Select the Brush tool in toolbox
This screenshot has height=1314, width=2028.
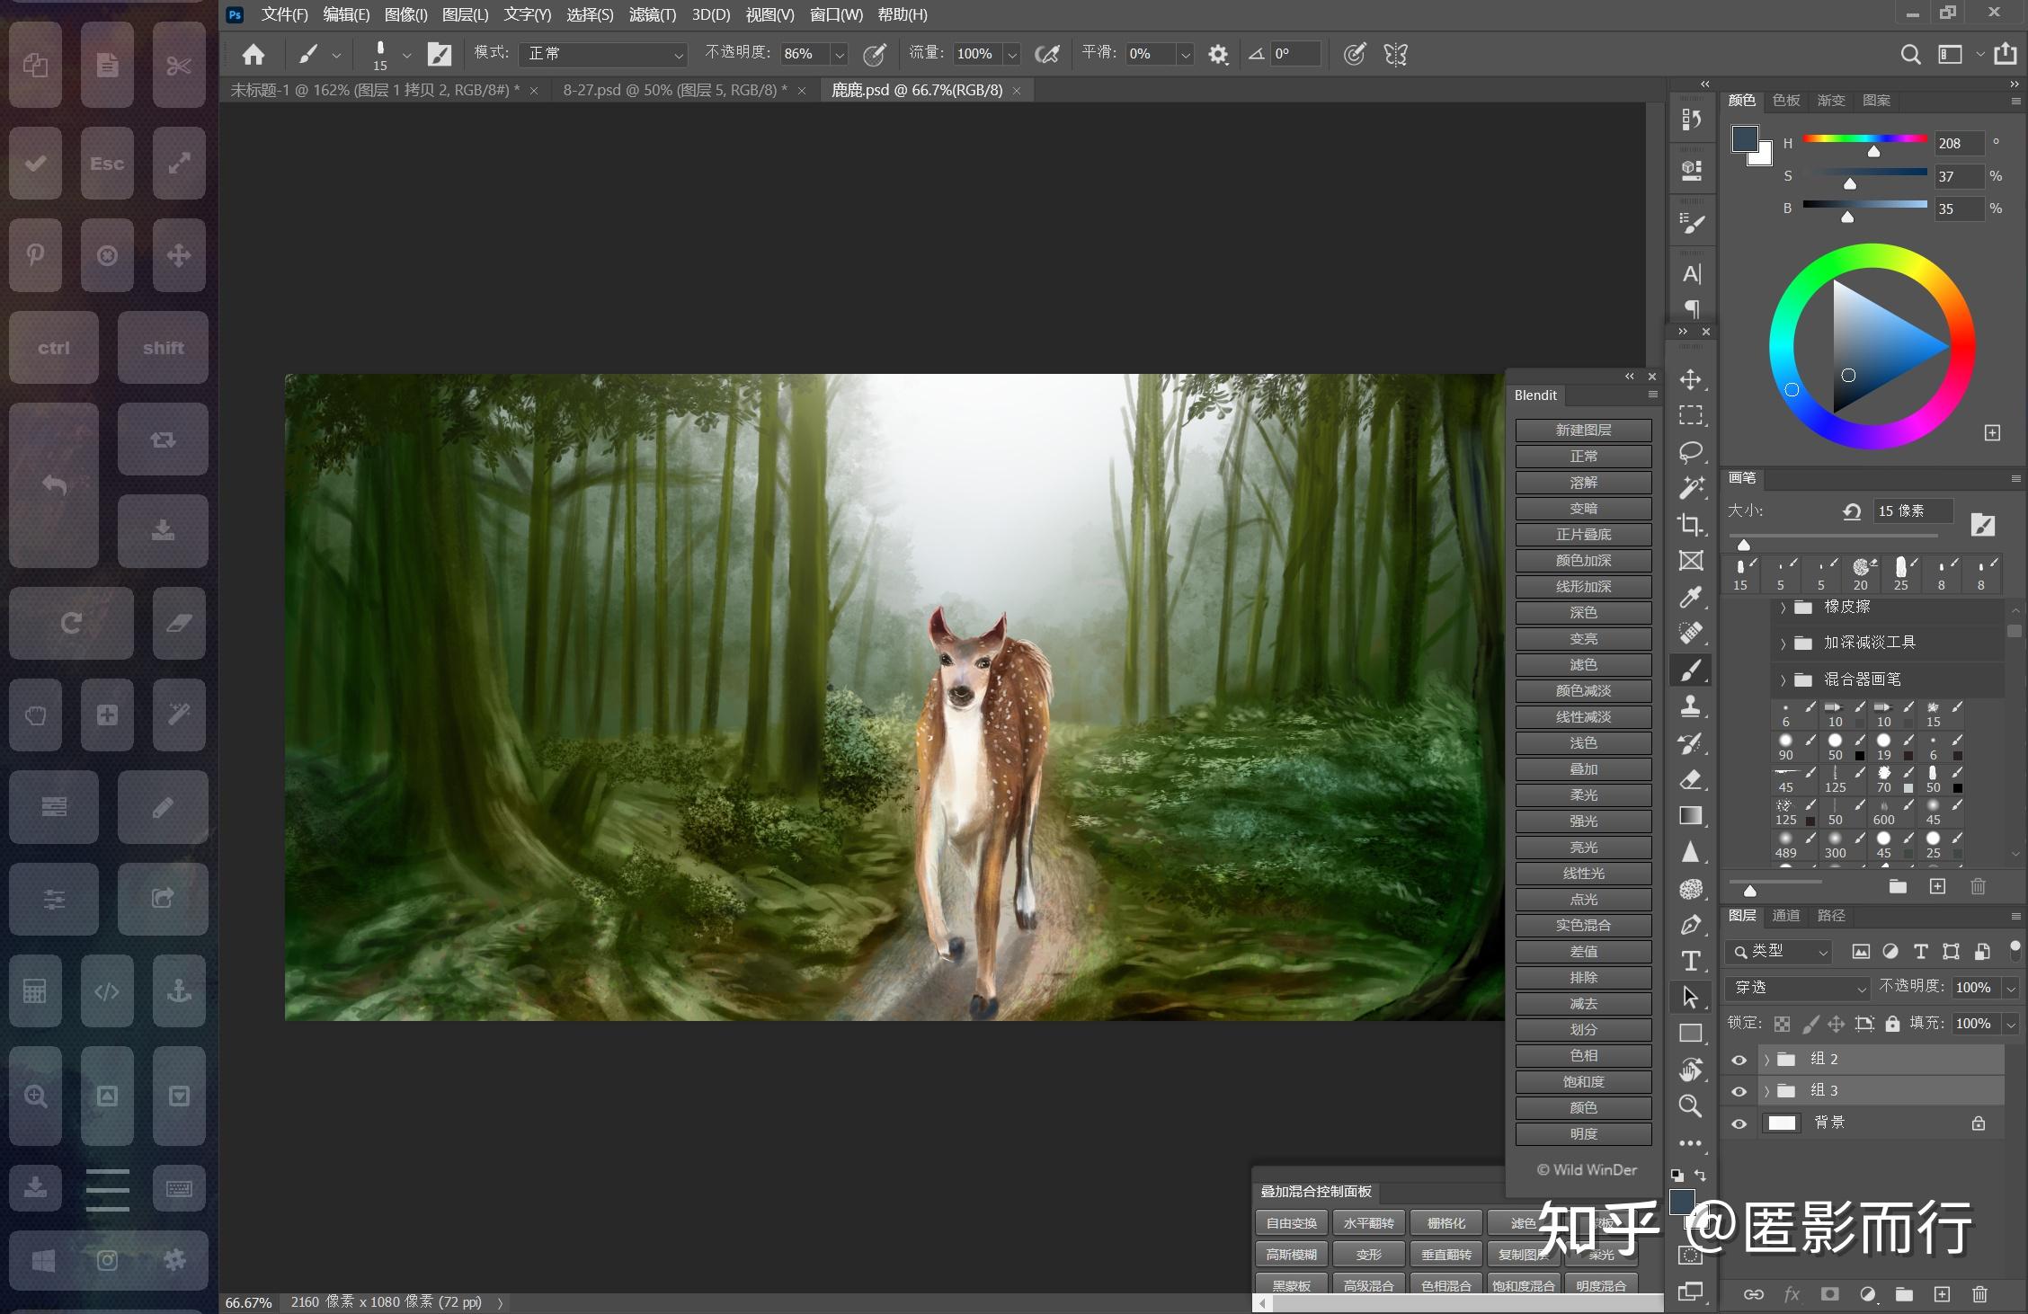1690,670
